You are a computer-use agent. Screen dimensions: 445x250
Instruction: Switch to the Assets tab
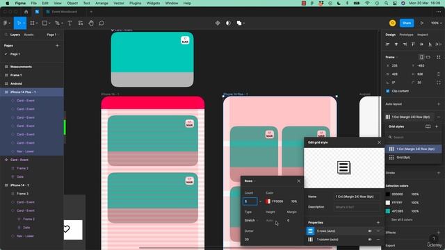point(29,35)
